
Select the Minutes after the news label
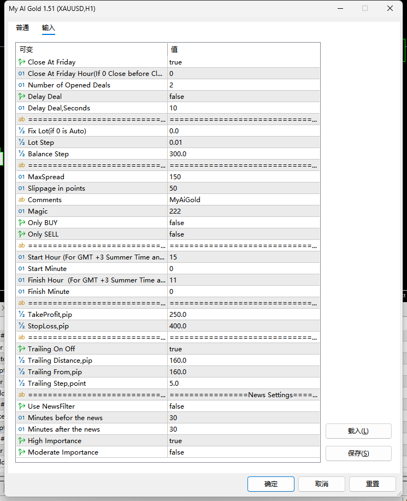[x=64, y=429]
